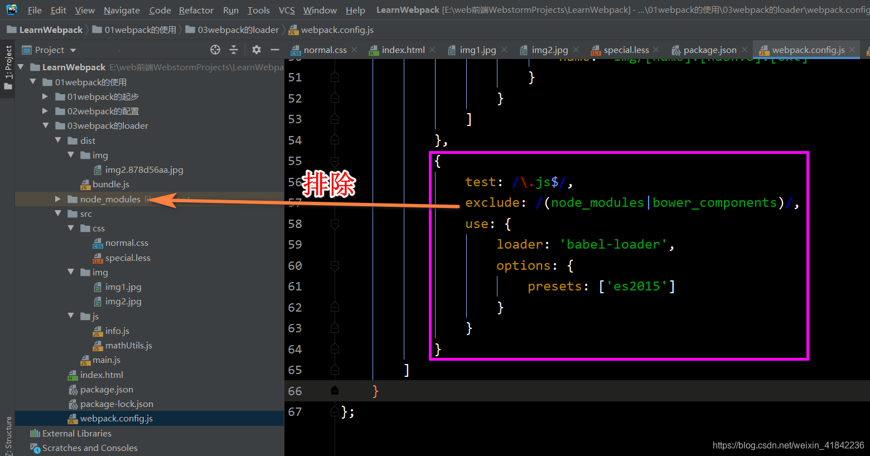Viewport: 870px width, 456px height.
Task: Toggle the code fold marker on line 60
Action: pos(335,266)
